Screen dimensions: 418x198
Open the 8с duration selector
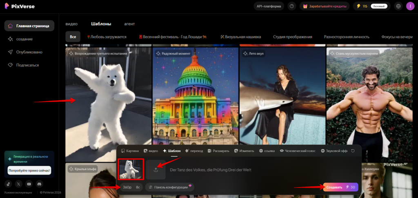pos(138,187)
